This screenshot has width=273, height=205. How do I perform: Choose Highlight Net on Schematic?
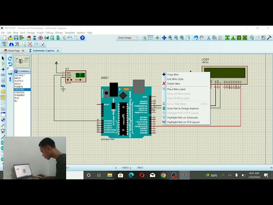click(186, 117)
